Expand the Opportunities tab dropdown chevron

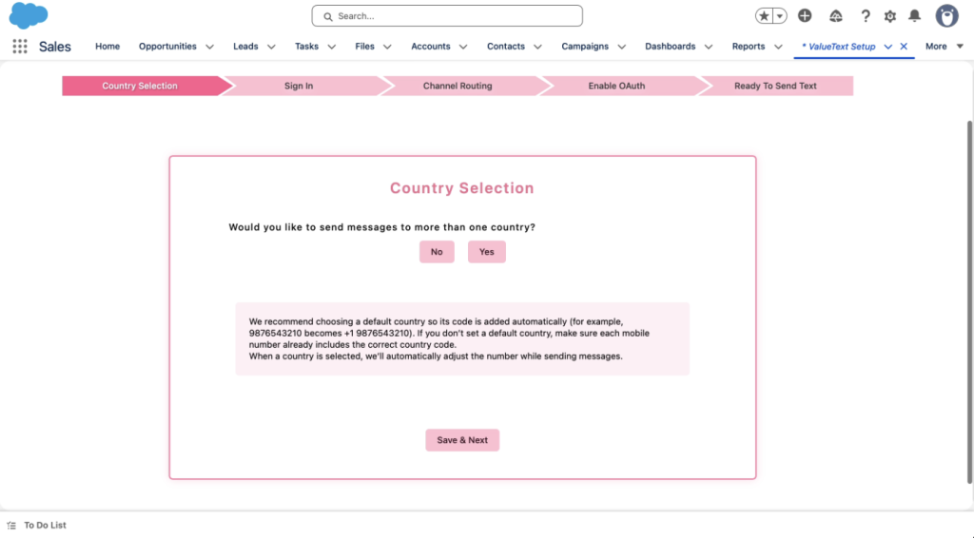click(209, 47)
